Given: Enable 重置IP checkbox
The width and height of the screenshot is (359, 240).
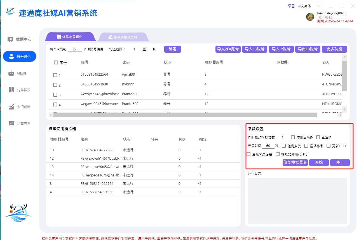Looking at the screenshot, I should [x=318, y=137].
